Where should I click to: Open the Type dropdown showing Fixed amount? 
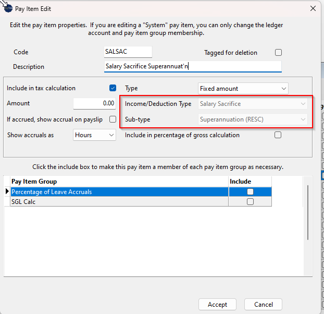click(243, 89)
